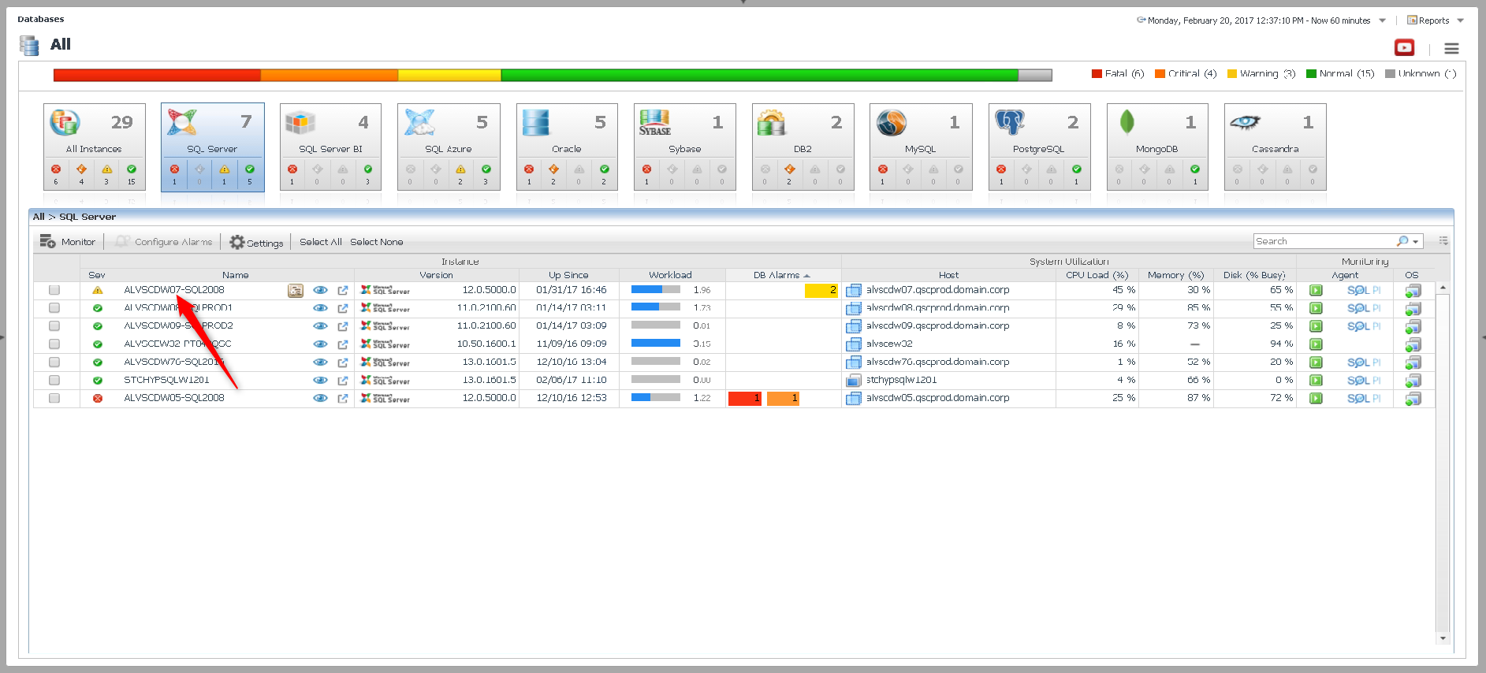Click the red Fatal segment of status bar

coord(157,75)
